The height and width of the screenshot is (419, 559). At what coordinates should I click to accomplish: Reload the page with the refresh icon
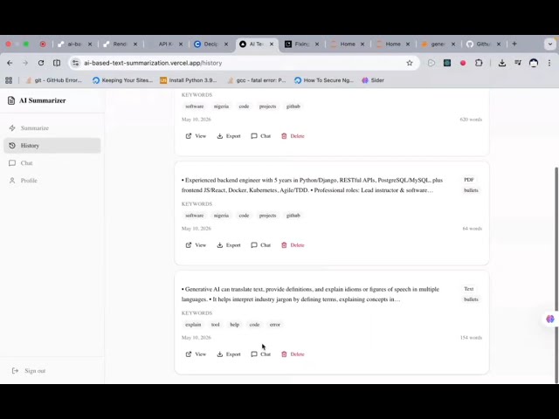pyautogui.click(x=41, y=63)
